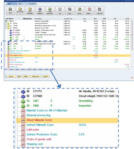Image resolution: width=134 pixels, height=149 pixels.
Task: Click the Search button
Action: 46,76
